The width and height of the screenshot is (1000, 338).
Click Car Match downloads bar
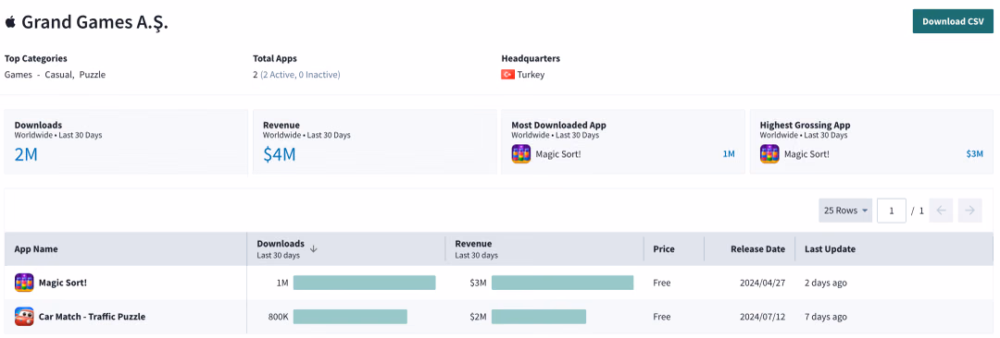pos(350,317)
